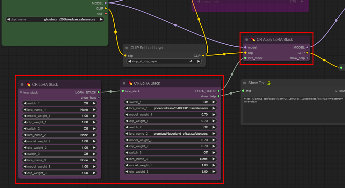Click the clip input port on CR Apply LoRA Stack
Viewport: 345px width, 188px height.
[245, 53]
